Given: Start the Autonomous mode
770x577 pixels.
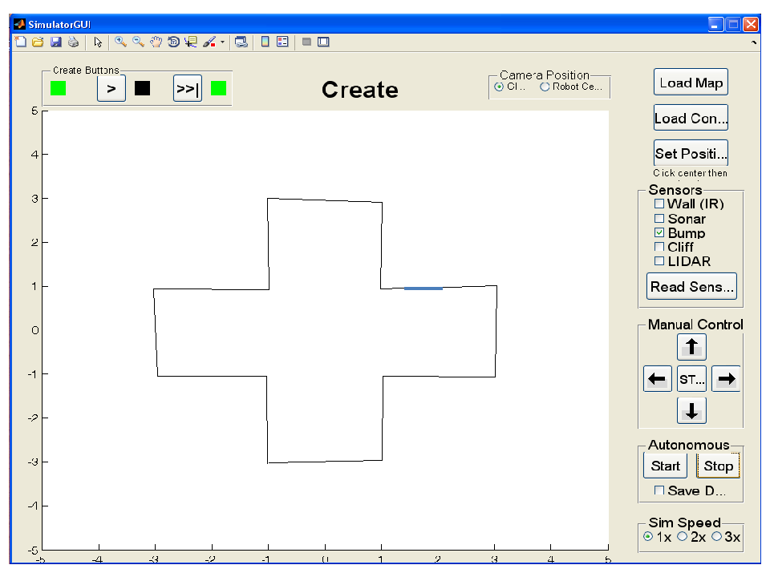Looking at the screenshot, I should [x=666, y=466].
